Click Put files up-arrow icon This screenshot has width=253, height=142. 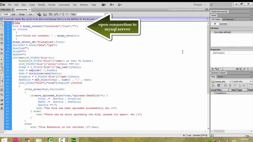(x=230, y=86)
